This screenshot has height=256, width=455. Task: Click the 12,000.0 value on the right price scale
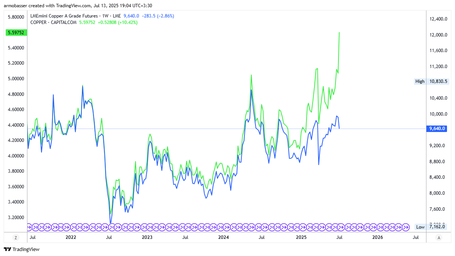pyautogui.click(x=437, y=35)
